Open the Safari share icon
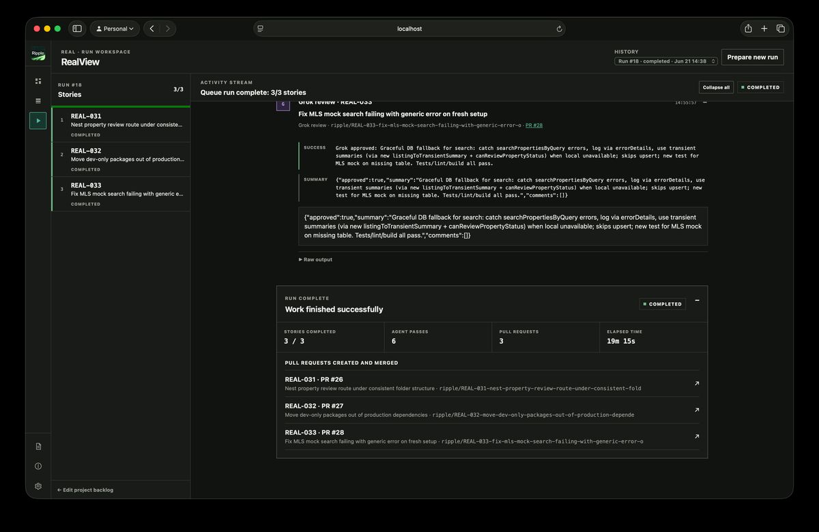The width and height of the screenshot is (819, 532). [748, 29]
